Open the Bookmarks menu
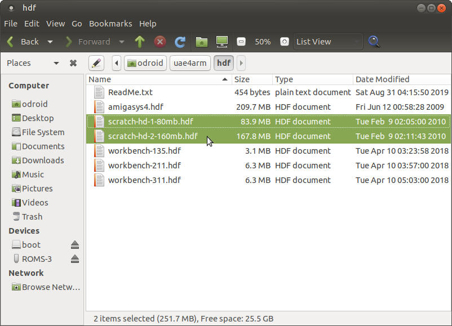The width and height of the screenshot is (452, 326). [x=110, y=24]
